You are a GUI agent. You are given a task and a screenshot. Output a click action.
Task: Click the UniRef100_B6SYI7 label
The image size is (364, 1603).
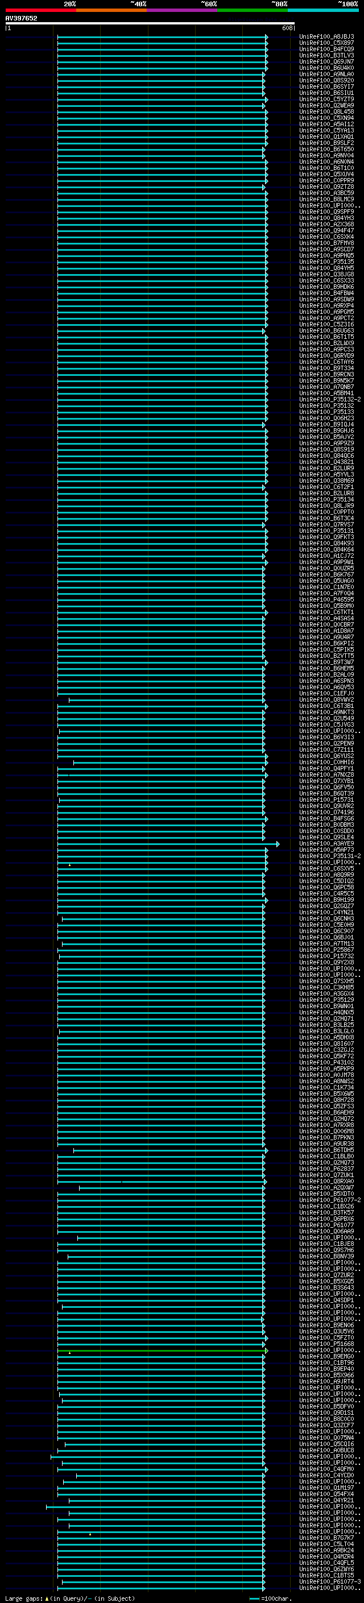(x=326, y=86)
